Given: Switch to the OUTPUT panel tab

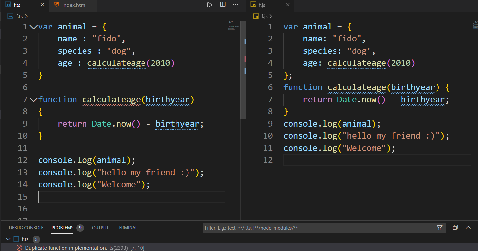Looking at the screenshot, I should click(x=100, y=228).
